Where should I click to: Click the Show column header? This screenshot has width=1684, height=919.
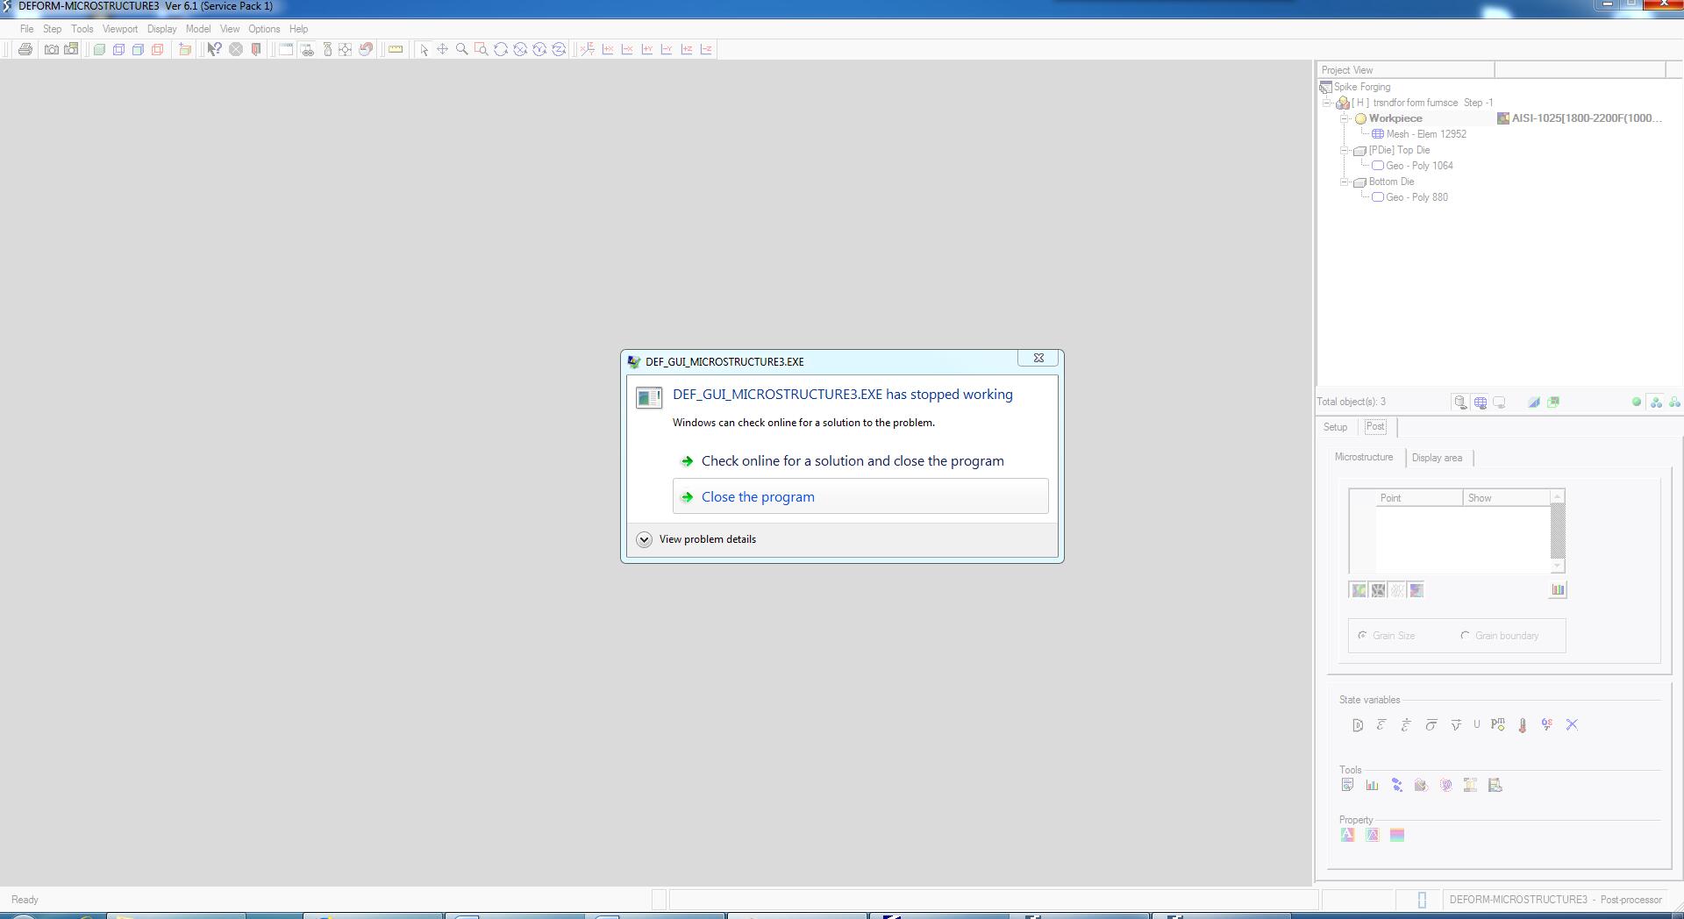click(1506, 498)
